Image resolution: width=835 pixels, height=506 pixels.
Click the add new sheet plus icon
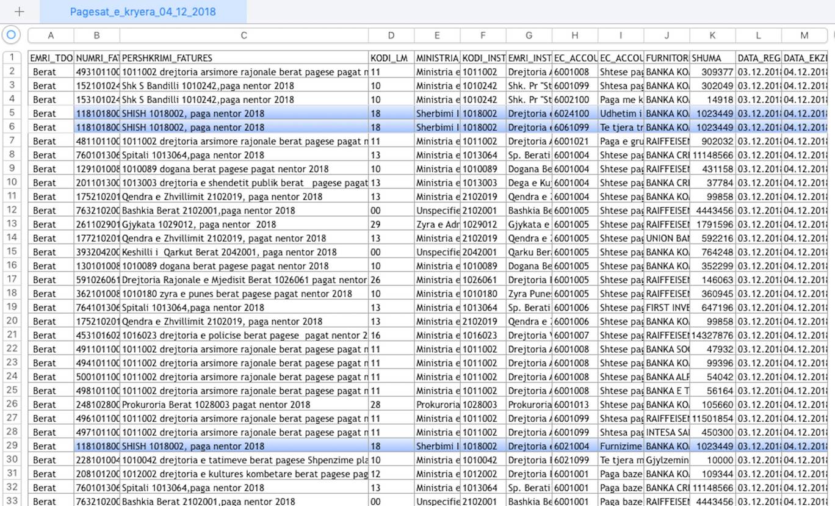coord(19,12)
